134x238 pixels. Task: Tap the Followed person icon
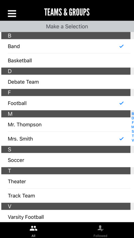click(x=100, y=228)
